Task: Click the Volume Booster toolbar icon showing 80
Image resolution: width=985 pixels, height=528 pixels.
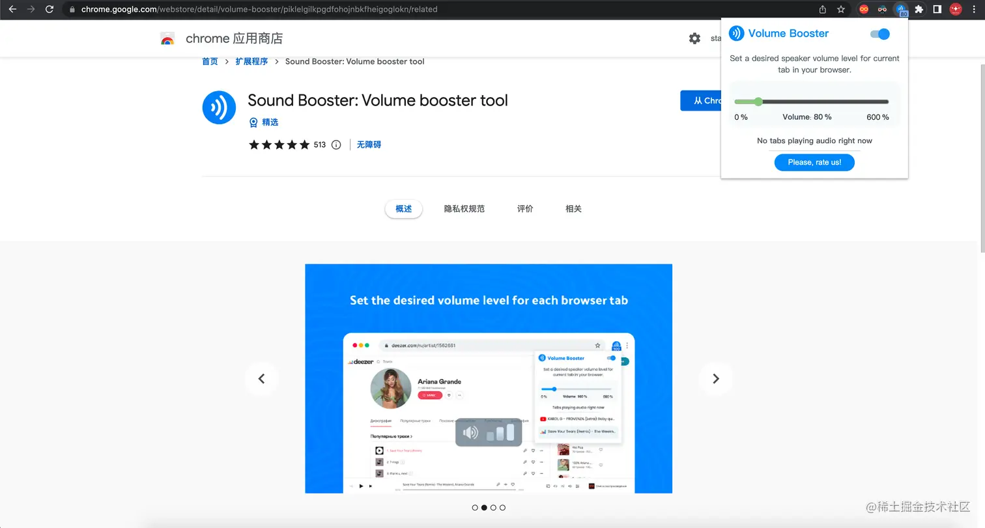Action: (x=901, y=10)
